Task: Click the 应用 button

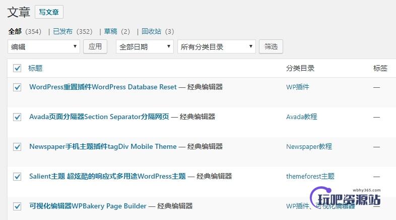Action: [x=95, y=46]
